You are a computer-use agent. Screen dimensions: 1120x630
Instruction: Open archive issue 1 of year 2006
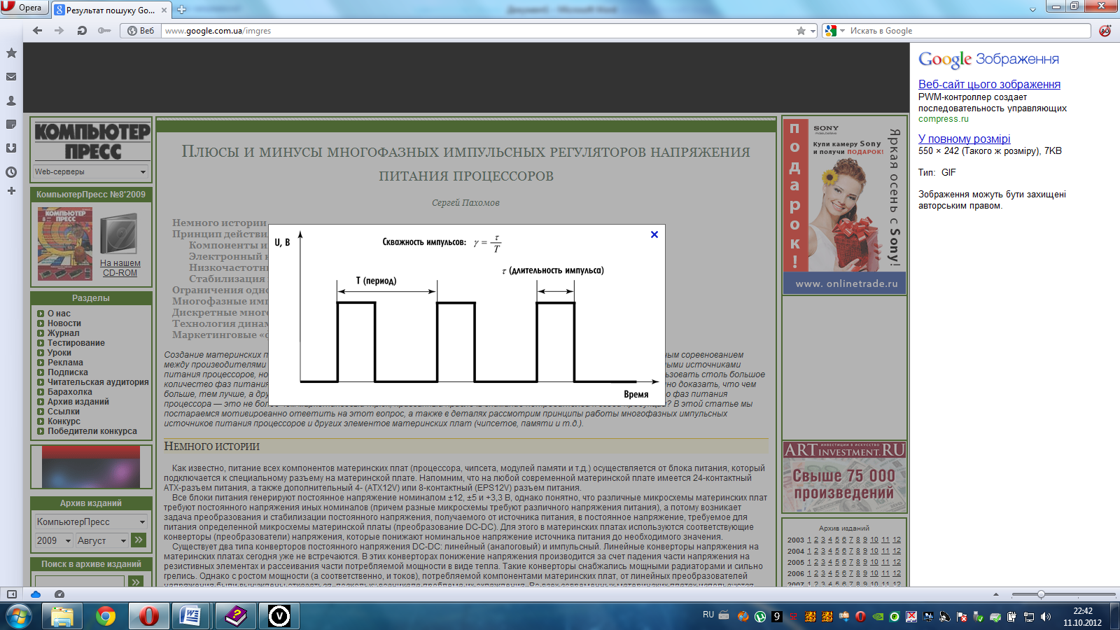point(809,573)
